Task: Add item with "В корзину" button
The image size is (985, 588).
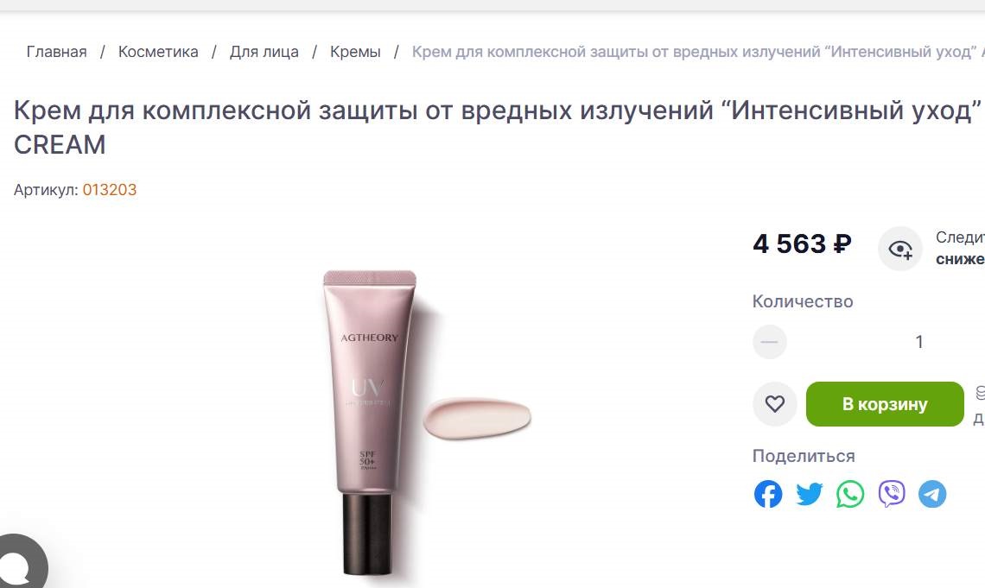Action: coord(885,404)
